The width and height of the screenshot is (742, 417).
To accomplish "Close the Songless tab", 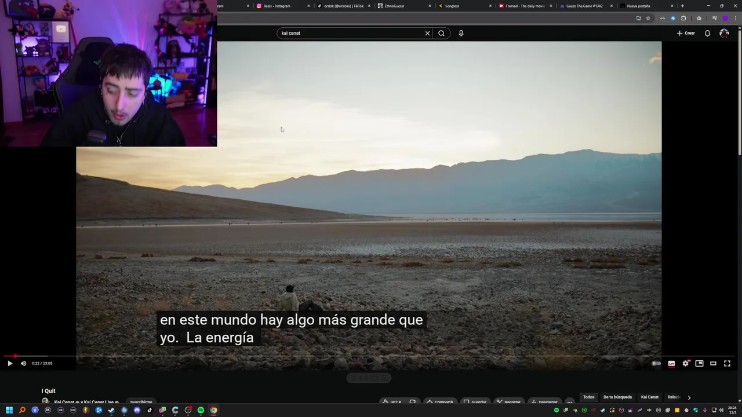I will point(490,6).
